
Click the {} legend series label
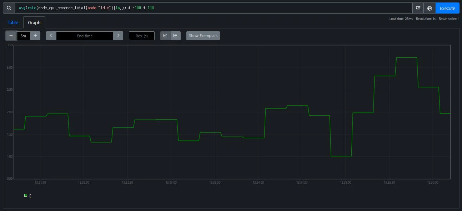pyautogui.click(x=30, y=196)
